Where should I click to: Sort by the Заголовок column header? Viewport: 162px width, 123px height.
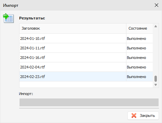[73, 28]
